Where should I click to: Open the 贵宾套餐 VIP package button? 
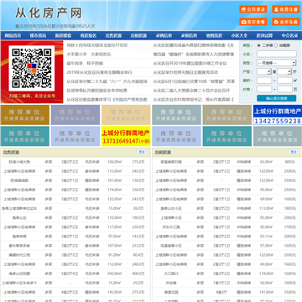point(253,22)
